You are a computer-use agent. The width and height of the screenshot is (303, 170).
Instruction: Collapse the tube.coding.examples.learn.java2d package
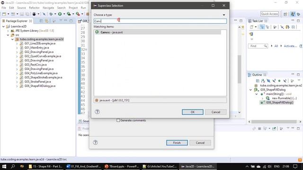point(12,39)
